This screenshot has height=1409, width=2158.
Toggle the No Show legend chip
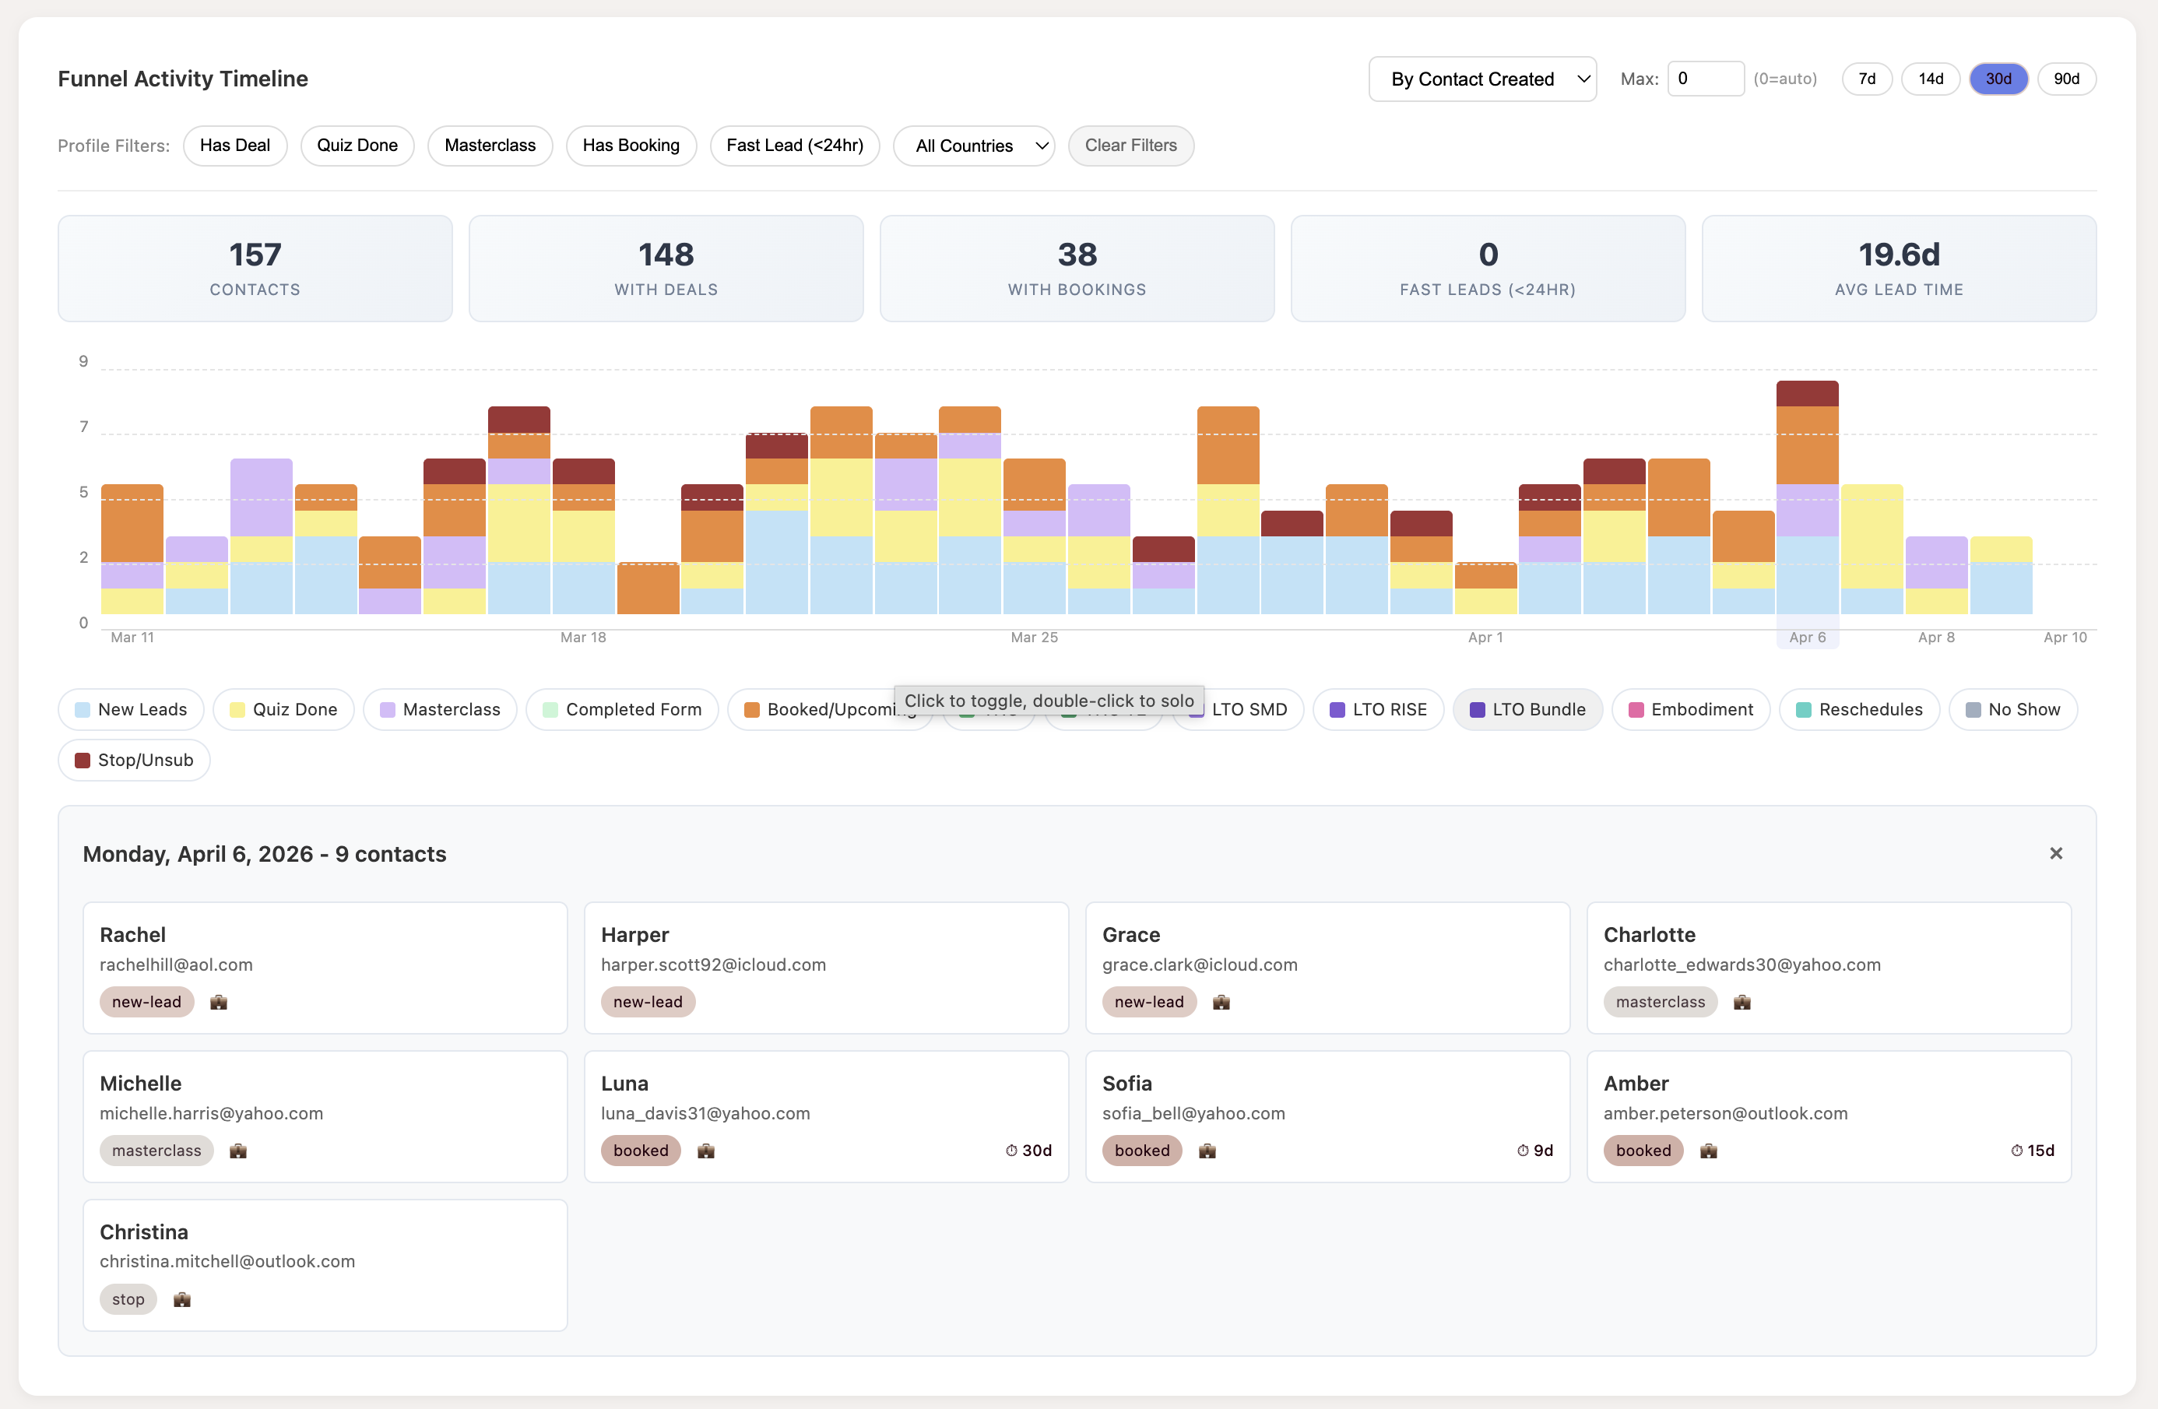tap(2013, 709)
